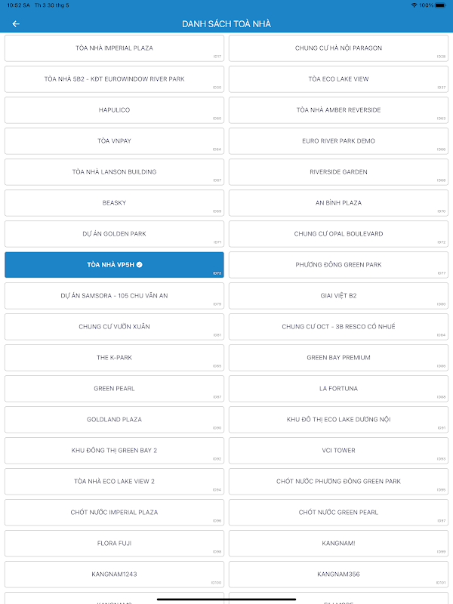The height and width of the screenshot is (604, 453).
Task: Choose VCI TOWER entry
Action: click(338, 451)
